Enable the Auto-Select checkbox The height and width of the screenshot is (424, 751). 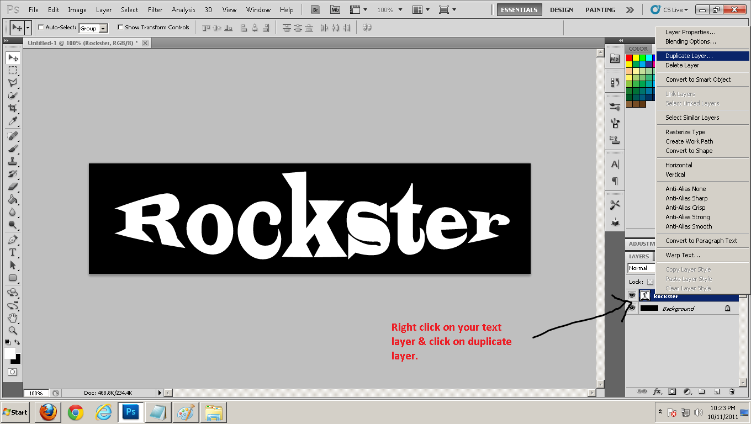pyautogui.click(x=41, y=28)
